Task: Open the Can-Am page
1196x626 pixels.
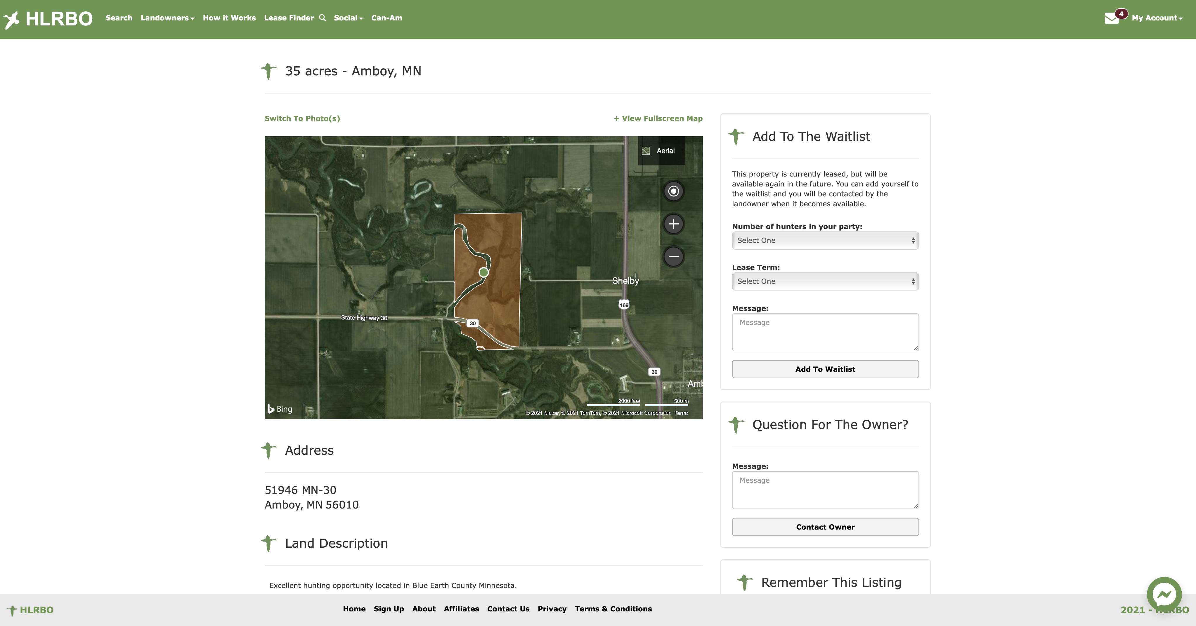Action: click(387, 18)
